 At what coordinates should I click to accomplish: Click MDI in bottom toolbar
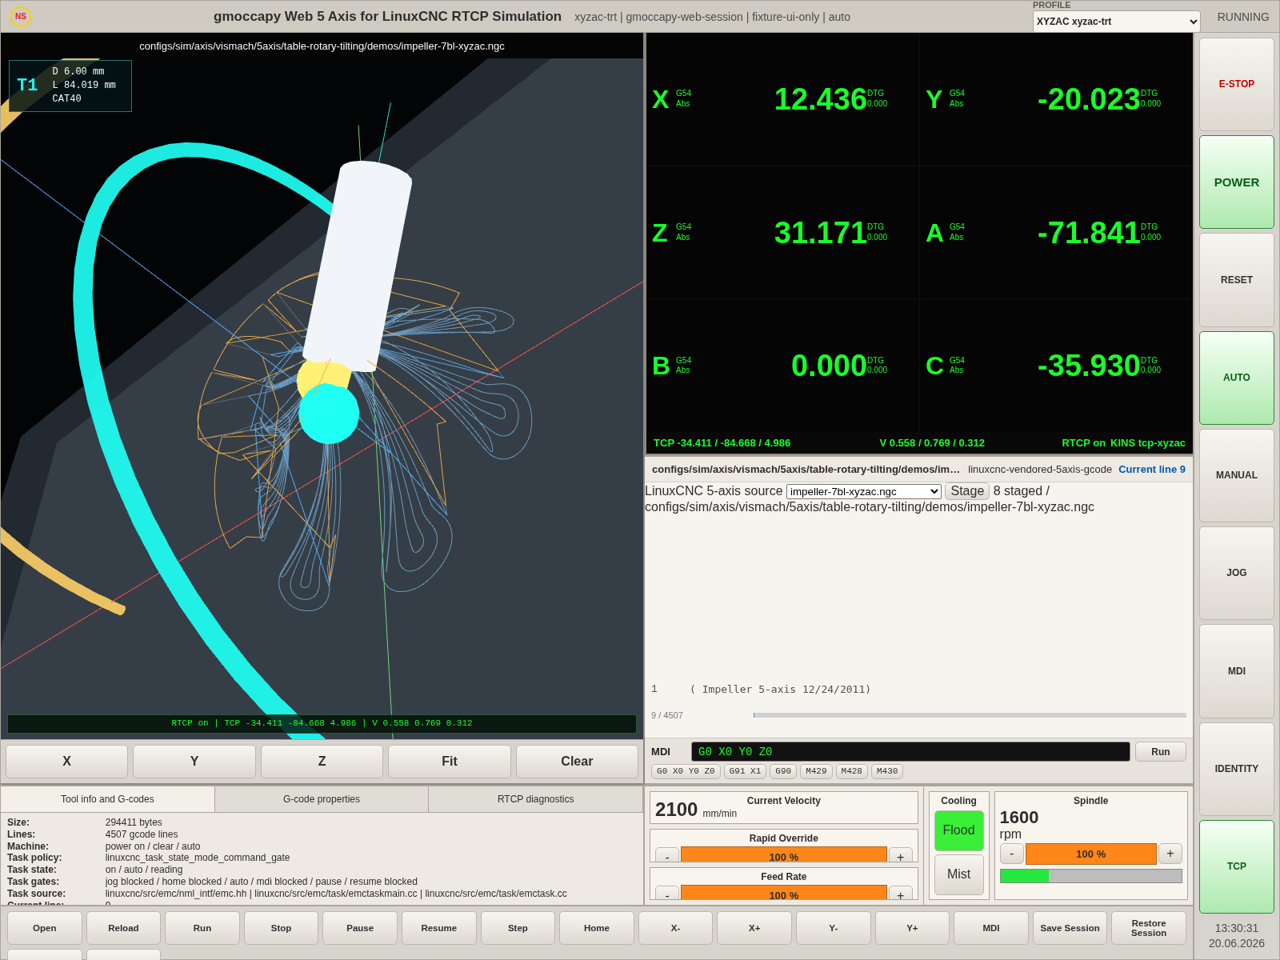click(x=990, y=928)
